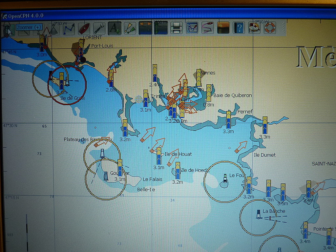Image resolution: width=336 pixels, height=252 pixels.
Task: Click the tide bar beside Baie de Quiberon
Action: click(x=209, y=93)
